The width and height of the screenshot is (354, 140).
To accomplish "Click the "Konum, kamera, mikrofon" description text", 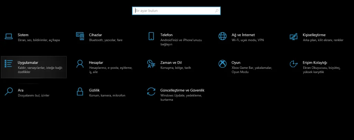I will [x=107, y=95].
